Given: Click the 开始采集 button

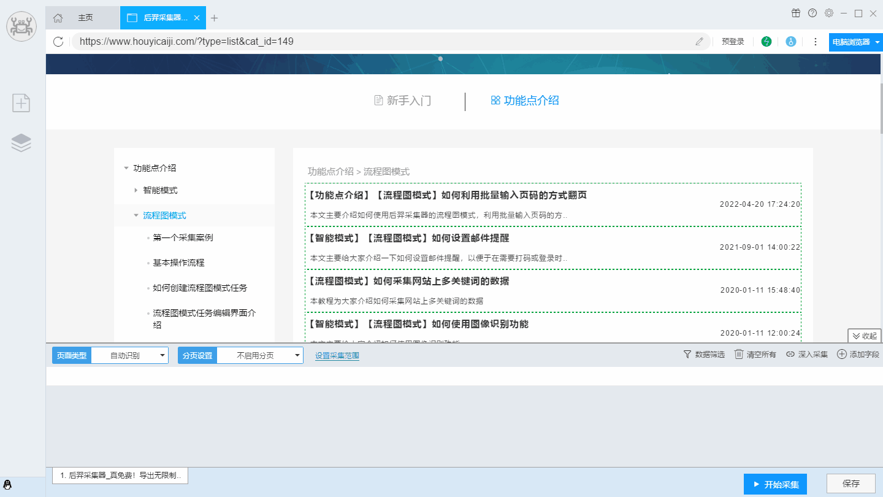Looking at the screenshot, I should (x=775, y=484).
